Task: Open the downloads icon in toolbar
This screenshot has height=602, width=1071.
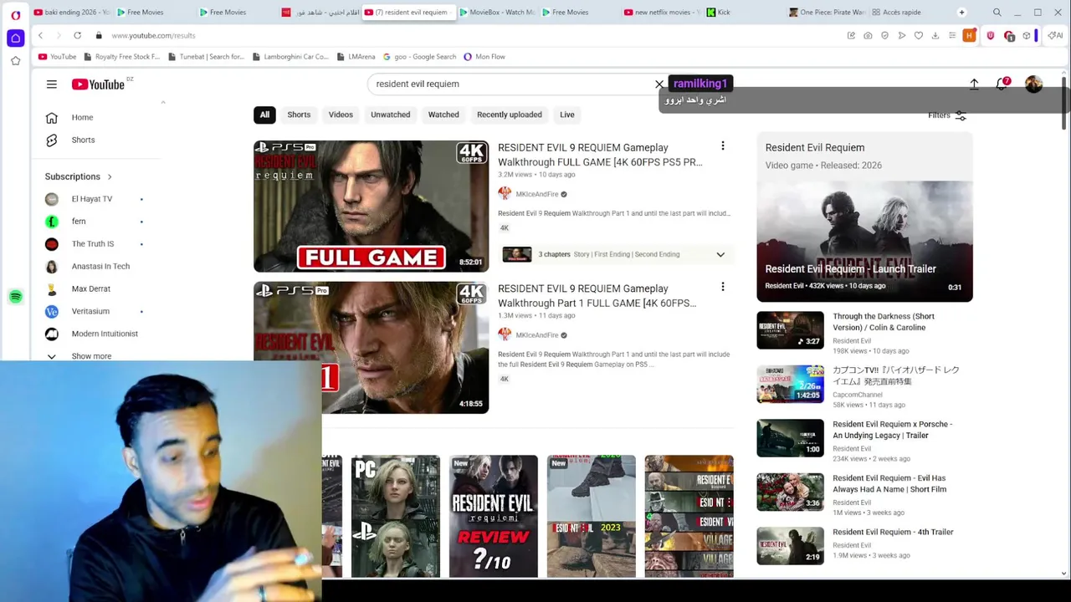Action: [935, 35]
